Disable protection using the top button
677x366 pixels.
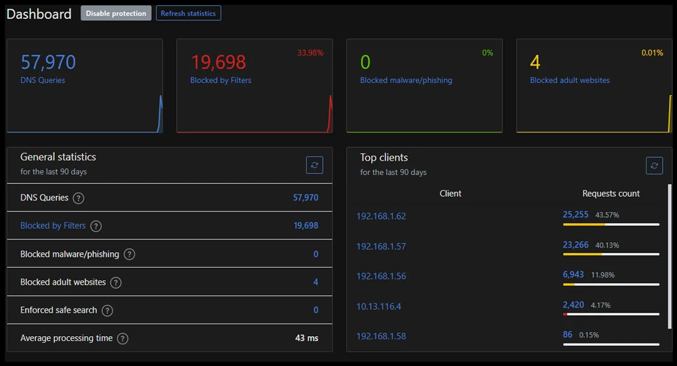(116, 13)
